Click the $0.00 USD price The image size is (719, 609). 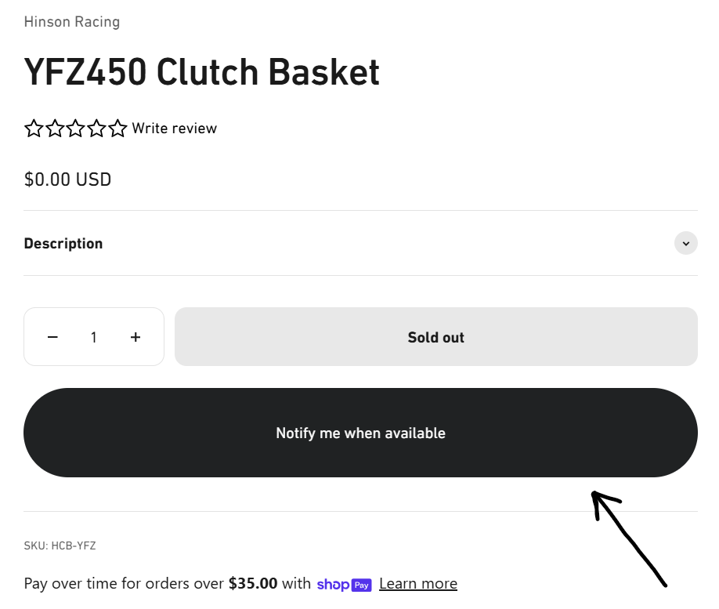[x=67, y=179]
